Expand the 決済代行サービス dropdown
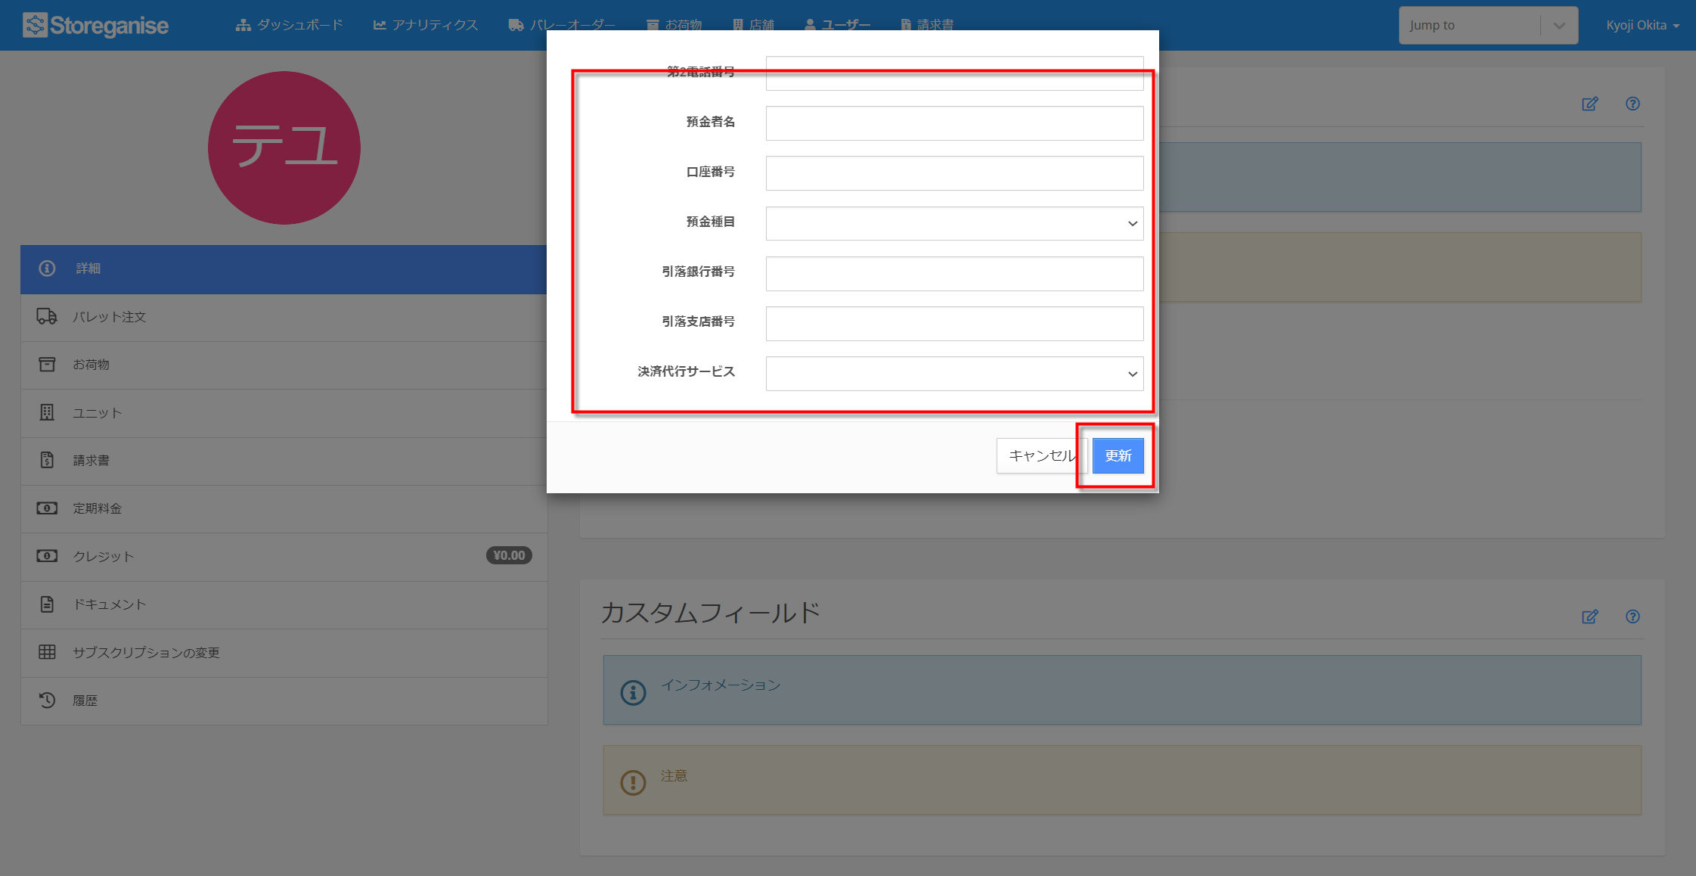1696x876 pixels. [954, 374]
